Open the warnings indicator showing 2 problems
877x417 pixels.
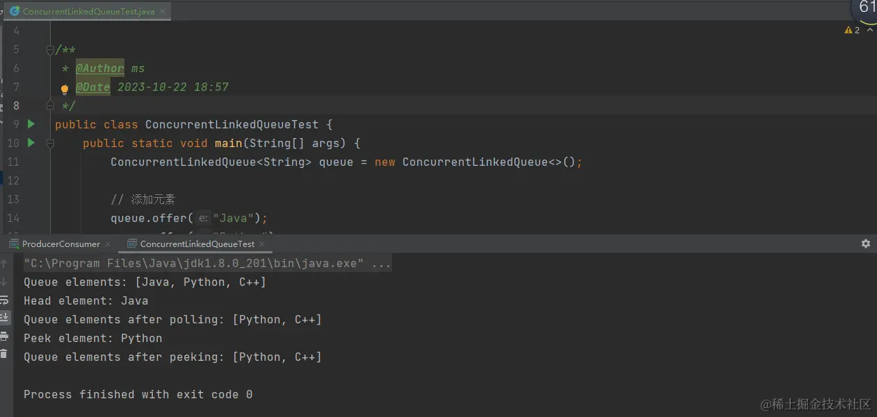tap(852, 30)
